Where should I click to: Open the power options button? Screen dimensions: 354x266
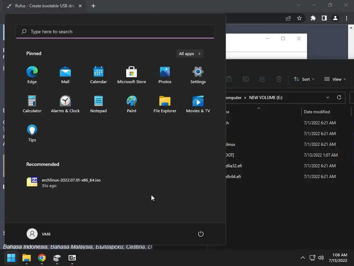201,234
